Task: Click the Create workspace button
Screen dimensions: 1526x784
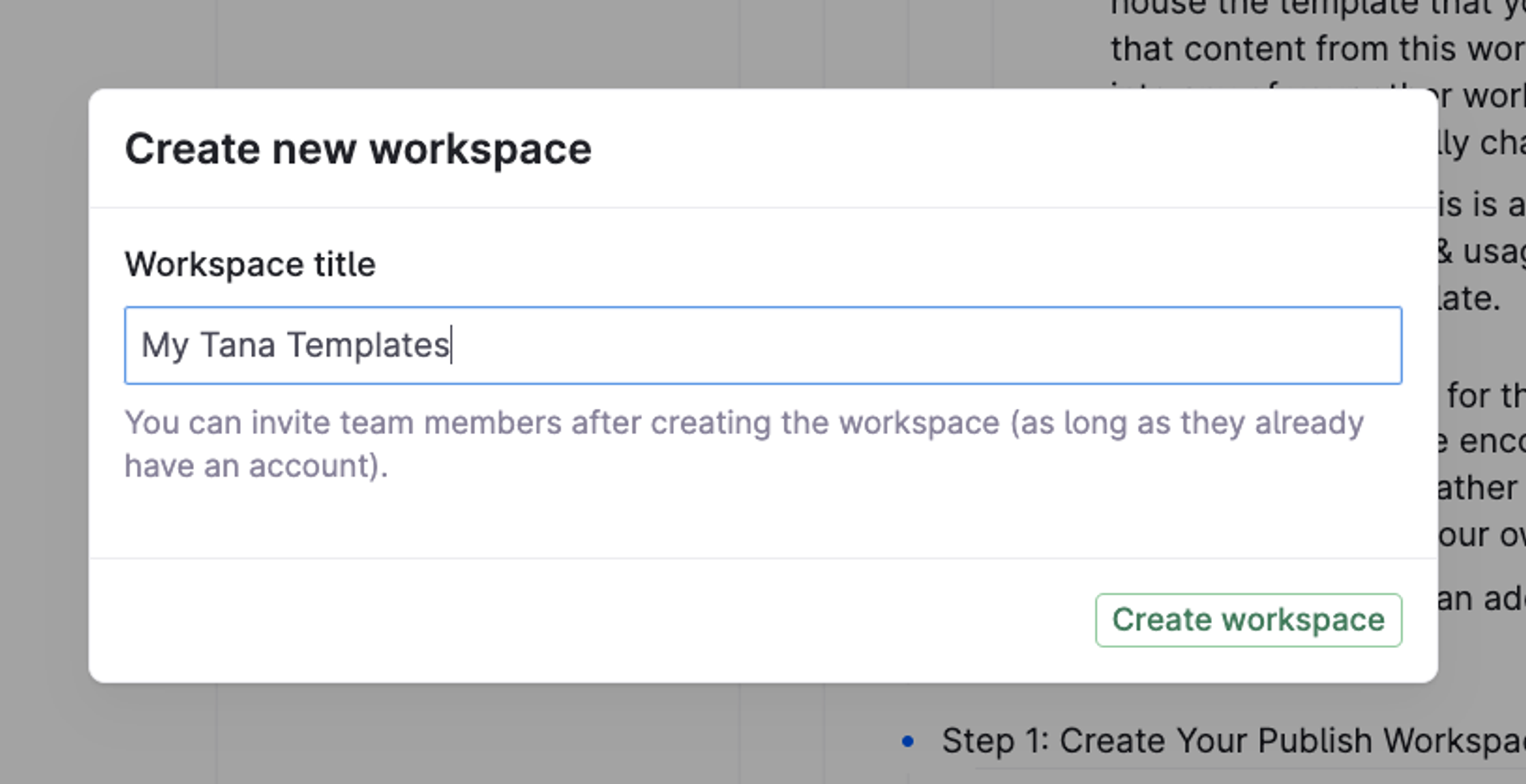Action: (1247, 619)
